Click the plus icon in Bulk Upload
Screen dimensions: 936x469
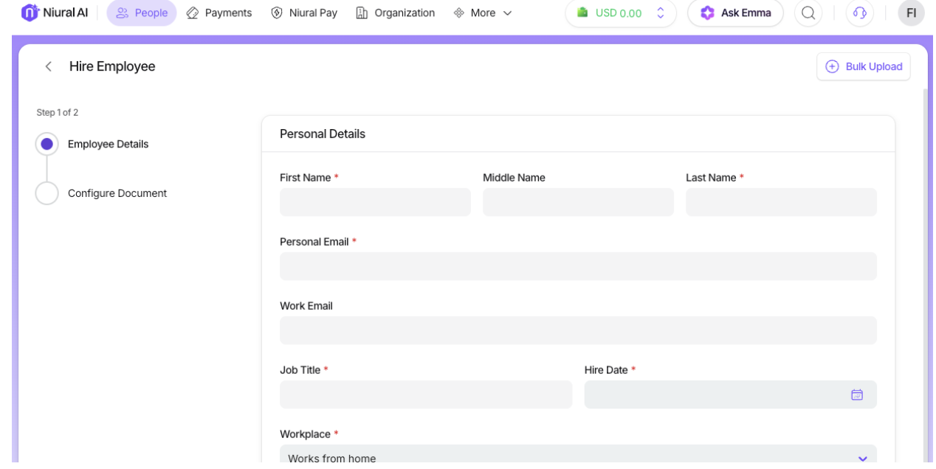point(832,66)
